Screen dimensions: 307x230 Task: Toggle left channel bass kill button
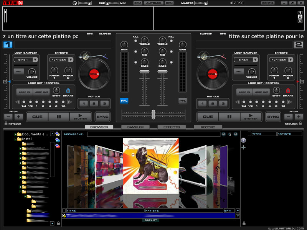(x=135, y=62)
